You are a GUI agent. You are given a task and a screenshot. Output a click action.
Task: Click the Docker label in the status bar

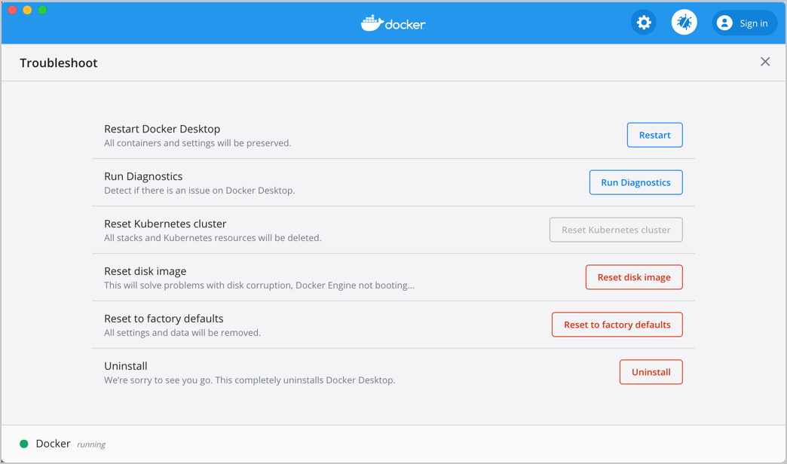pos(54,444)
